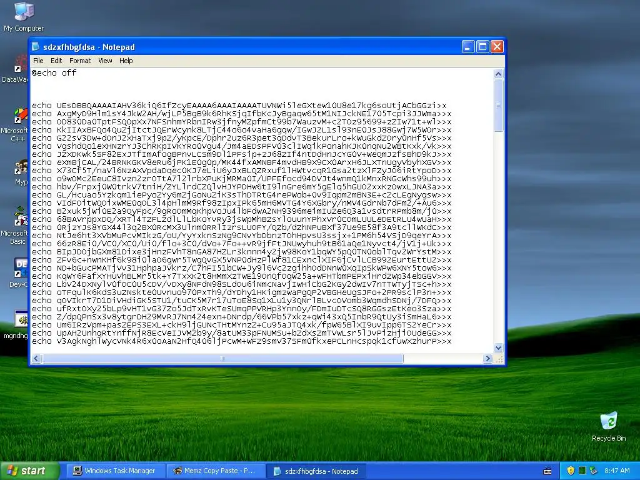Click the line starting 'echo KkIIAxBFQo4QuZj'
Image resolution: width=640 pixels, height=480 pixels.
242,130
